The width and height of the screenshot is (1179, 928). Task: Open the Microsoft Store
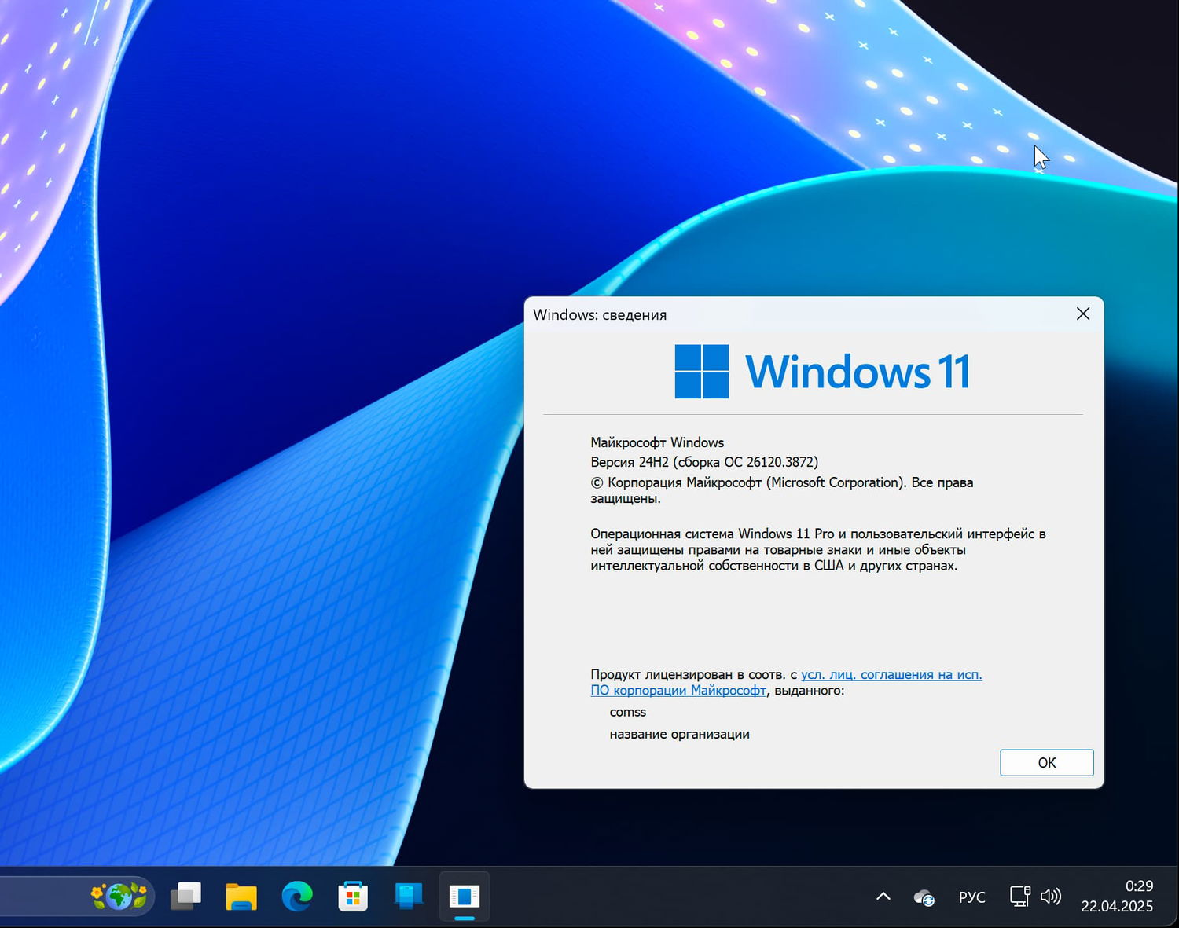click(353, 896)
